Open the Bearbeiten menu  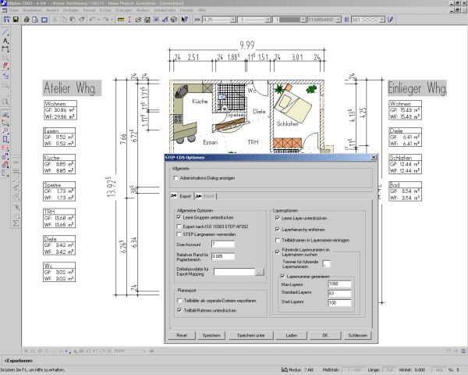[32, 10]
